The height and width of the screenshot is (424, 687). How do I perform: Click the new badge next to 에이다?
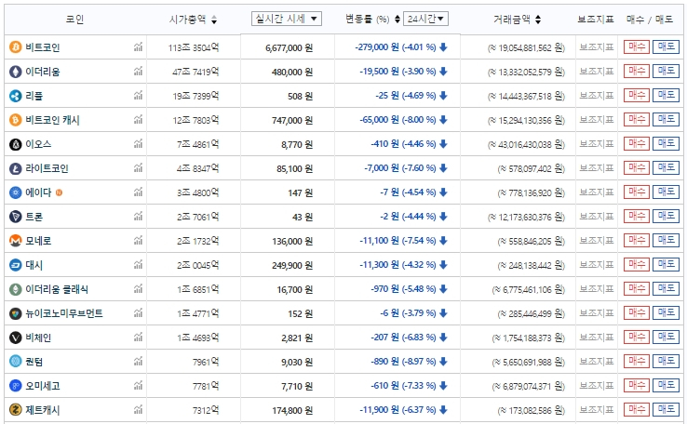click(59, 192)
